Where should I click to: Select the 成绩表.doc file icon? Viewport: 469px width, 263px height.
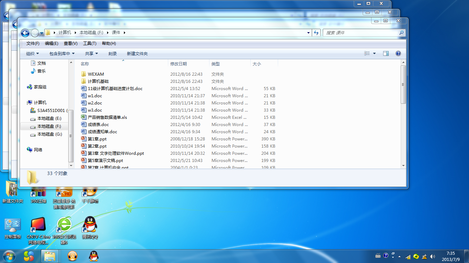(83, 124)
